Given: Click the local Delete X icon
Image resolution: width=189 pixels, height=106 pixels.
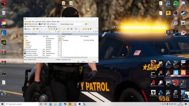Looking at the screenshot, I should click(x=40, y=32).
